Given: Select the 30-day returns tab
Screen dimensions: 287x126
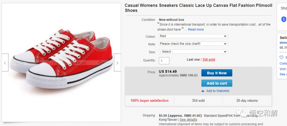Looking at the screenshot, I should 247,101.
